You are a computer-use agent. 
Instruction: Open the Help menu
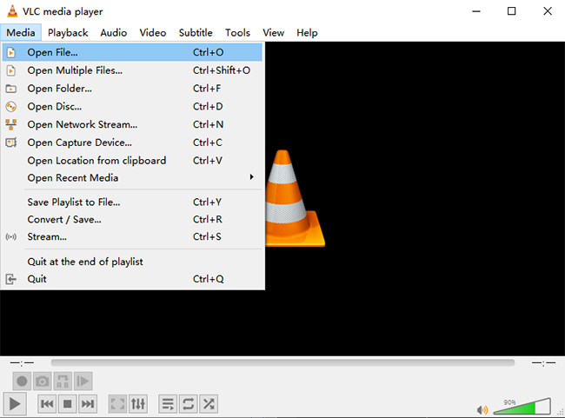tap(307, 33)
